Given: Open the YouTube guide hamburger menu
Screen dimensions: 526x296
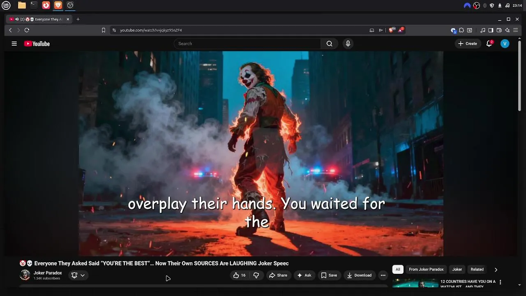Looking at the screenshot, I should click(x=14, y=44).
